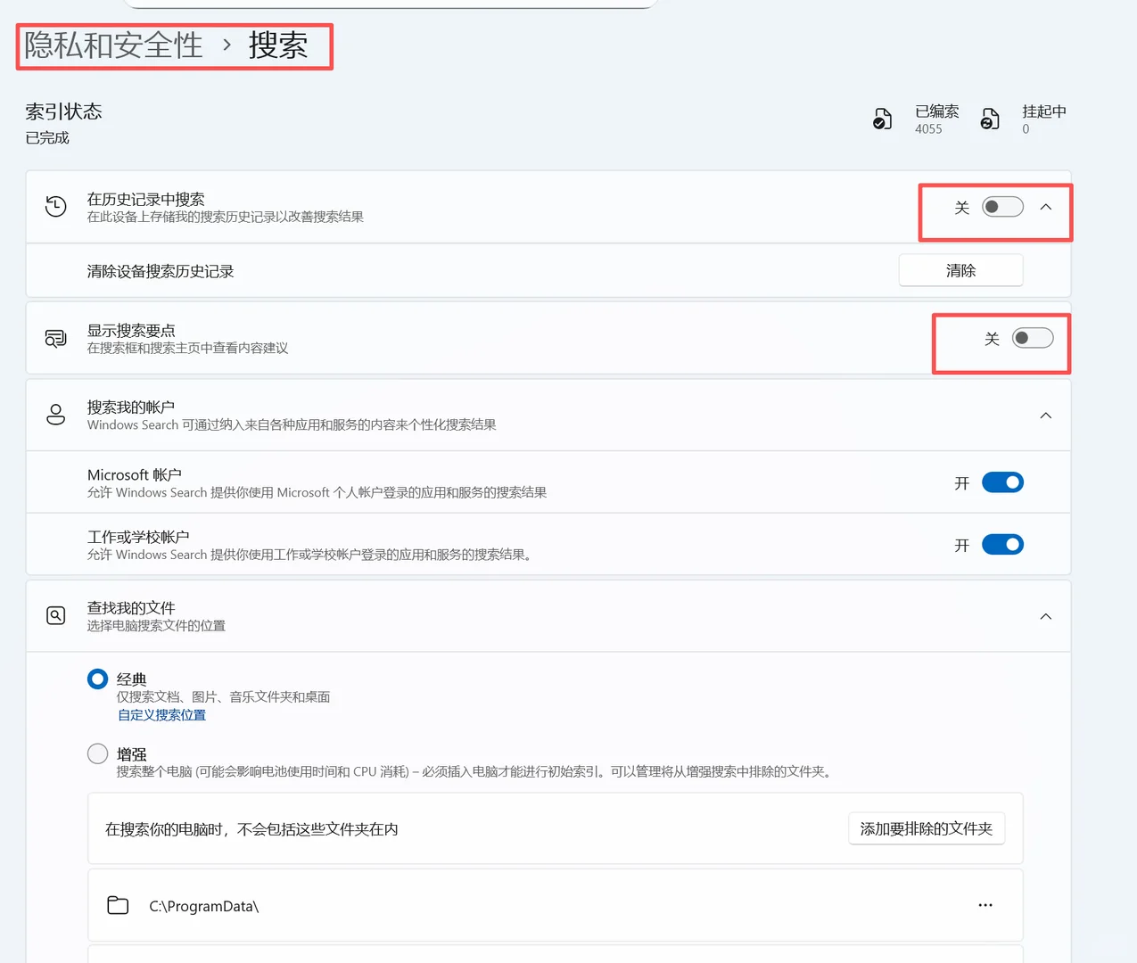Click the pending-sync icon near 挂起中
The image size is (1137, 963).
989,118
